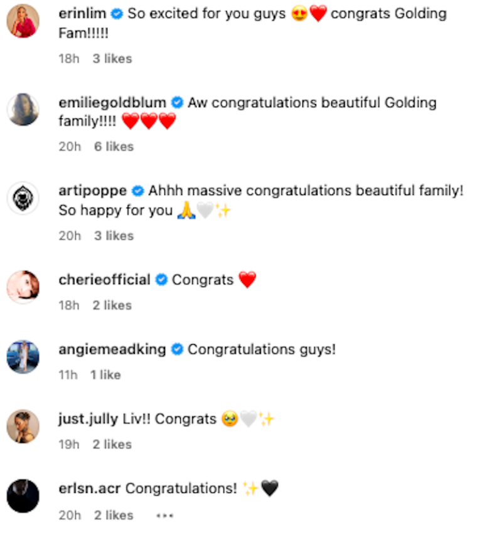482x538 pixels.
Task: Visit the erinlim username link
Action: (x=82, y=14)
